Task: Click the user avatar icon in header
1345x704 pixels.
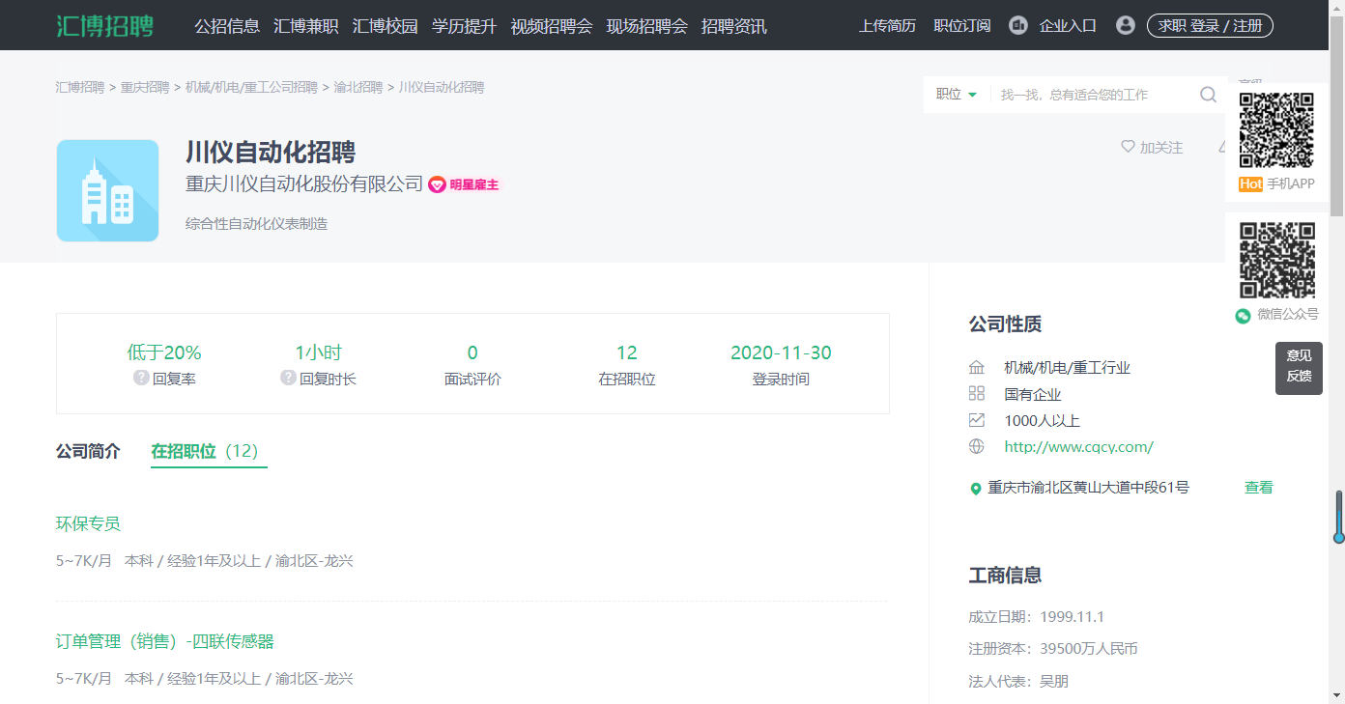Action: pos(1125,25)
